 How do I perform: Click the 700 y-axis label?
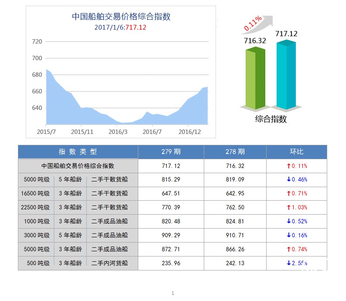37,58
